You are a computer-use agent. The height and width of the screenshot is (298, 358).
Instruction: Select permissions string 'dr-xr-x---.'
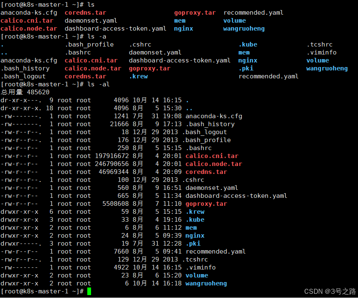click(x=21, y=100)
